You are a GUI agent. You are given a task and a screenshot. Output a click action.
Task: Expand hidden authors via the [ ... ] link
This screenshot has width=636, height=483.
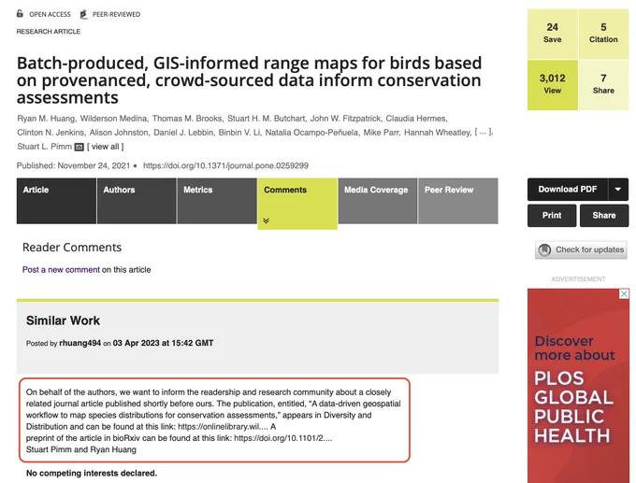point(484,132)
